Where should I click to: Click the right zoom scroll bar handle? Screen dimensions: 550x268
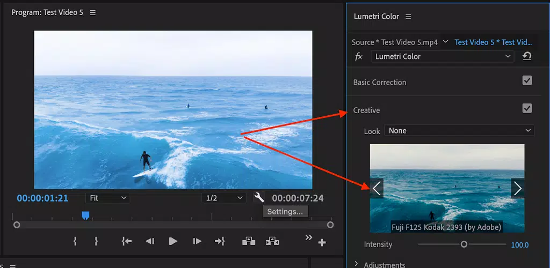pos(330,225)
